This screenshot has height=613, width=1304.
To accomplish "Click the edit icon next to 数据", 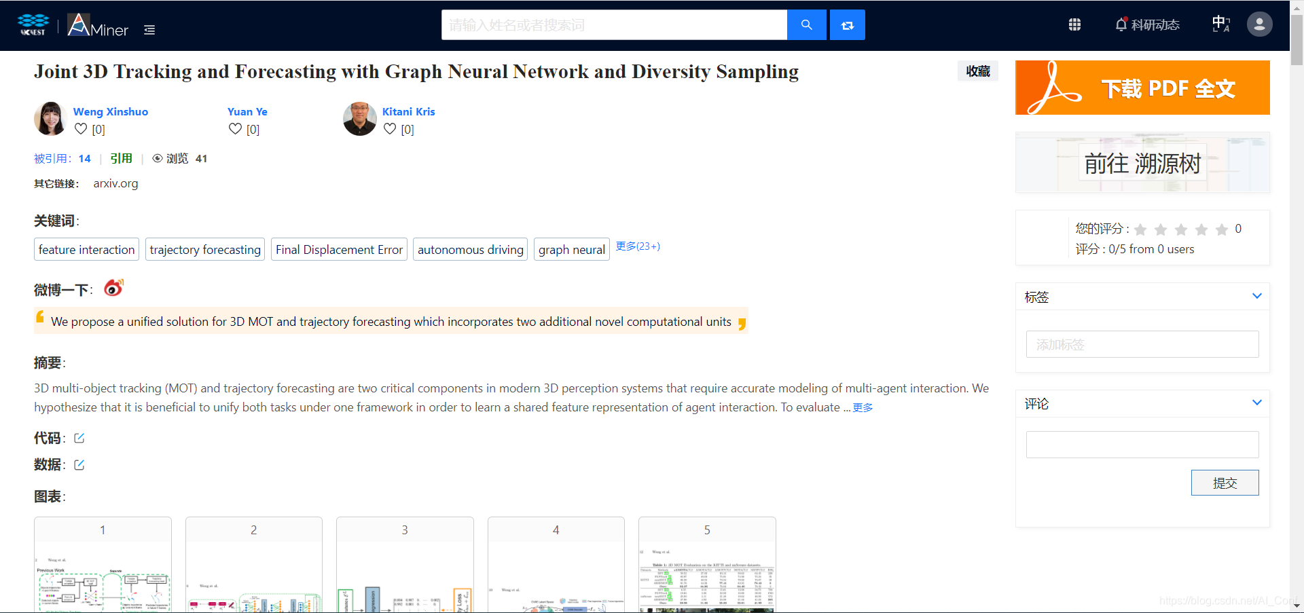I will point(79,464).
